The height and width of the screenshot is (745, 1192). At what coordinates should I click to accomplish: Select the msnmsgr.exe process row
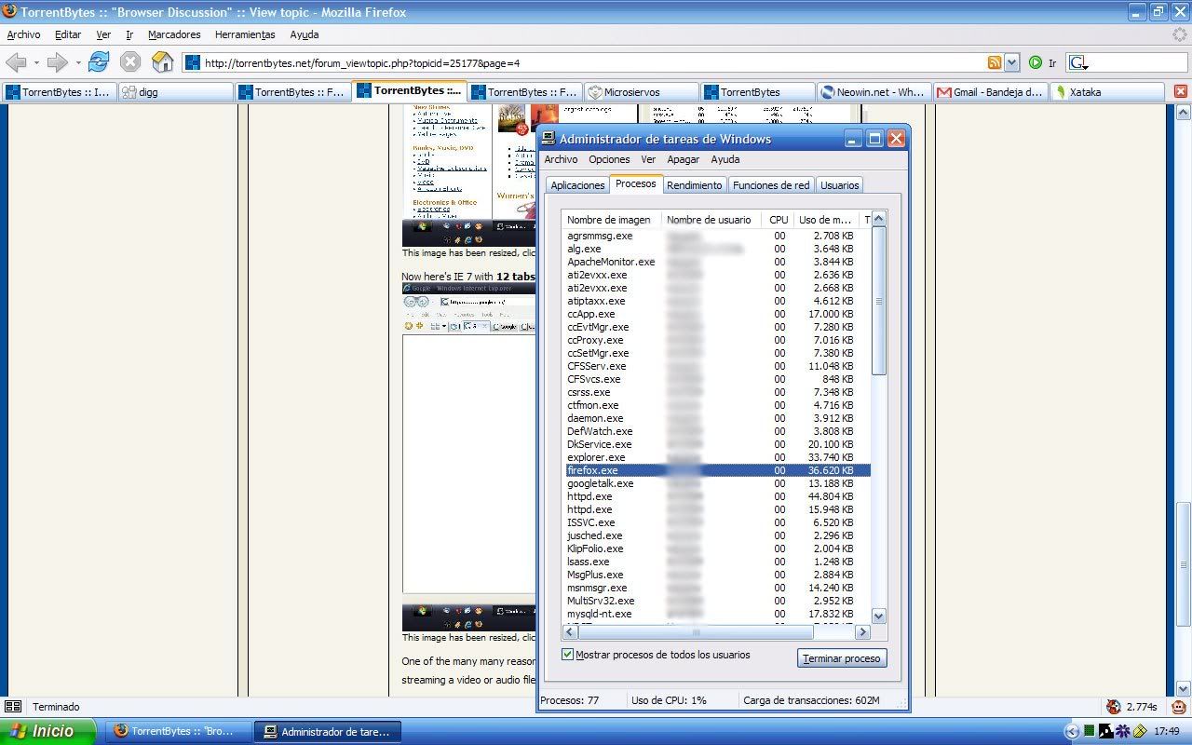(717, 588)
